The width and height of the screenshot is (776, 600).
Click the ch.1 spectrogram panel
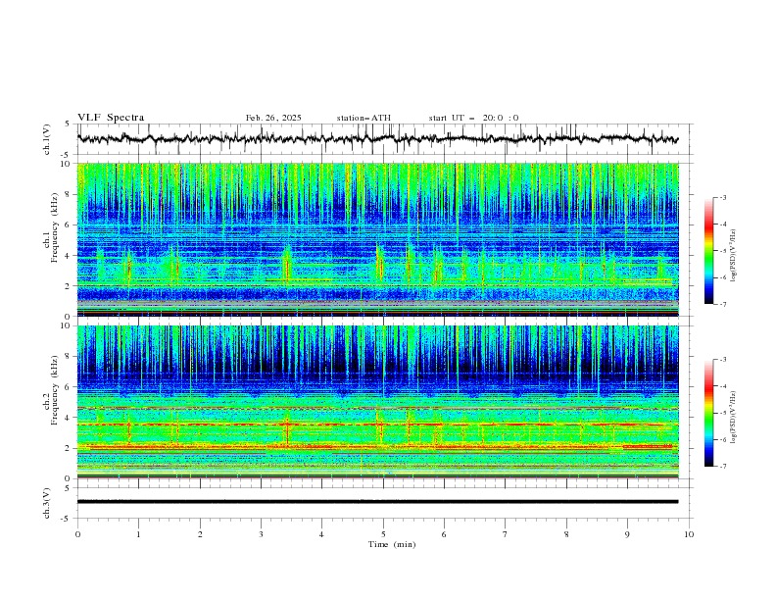[377, 239]
